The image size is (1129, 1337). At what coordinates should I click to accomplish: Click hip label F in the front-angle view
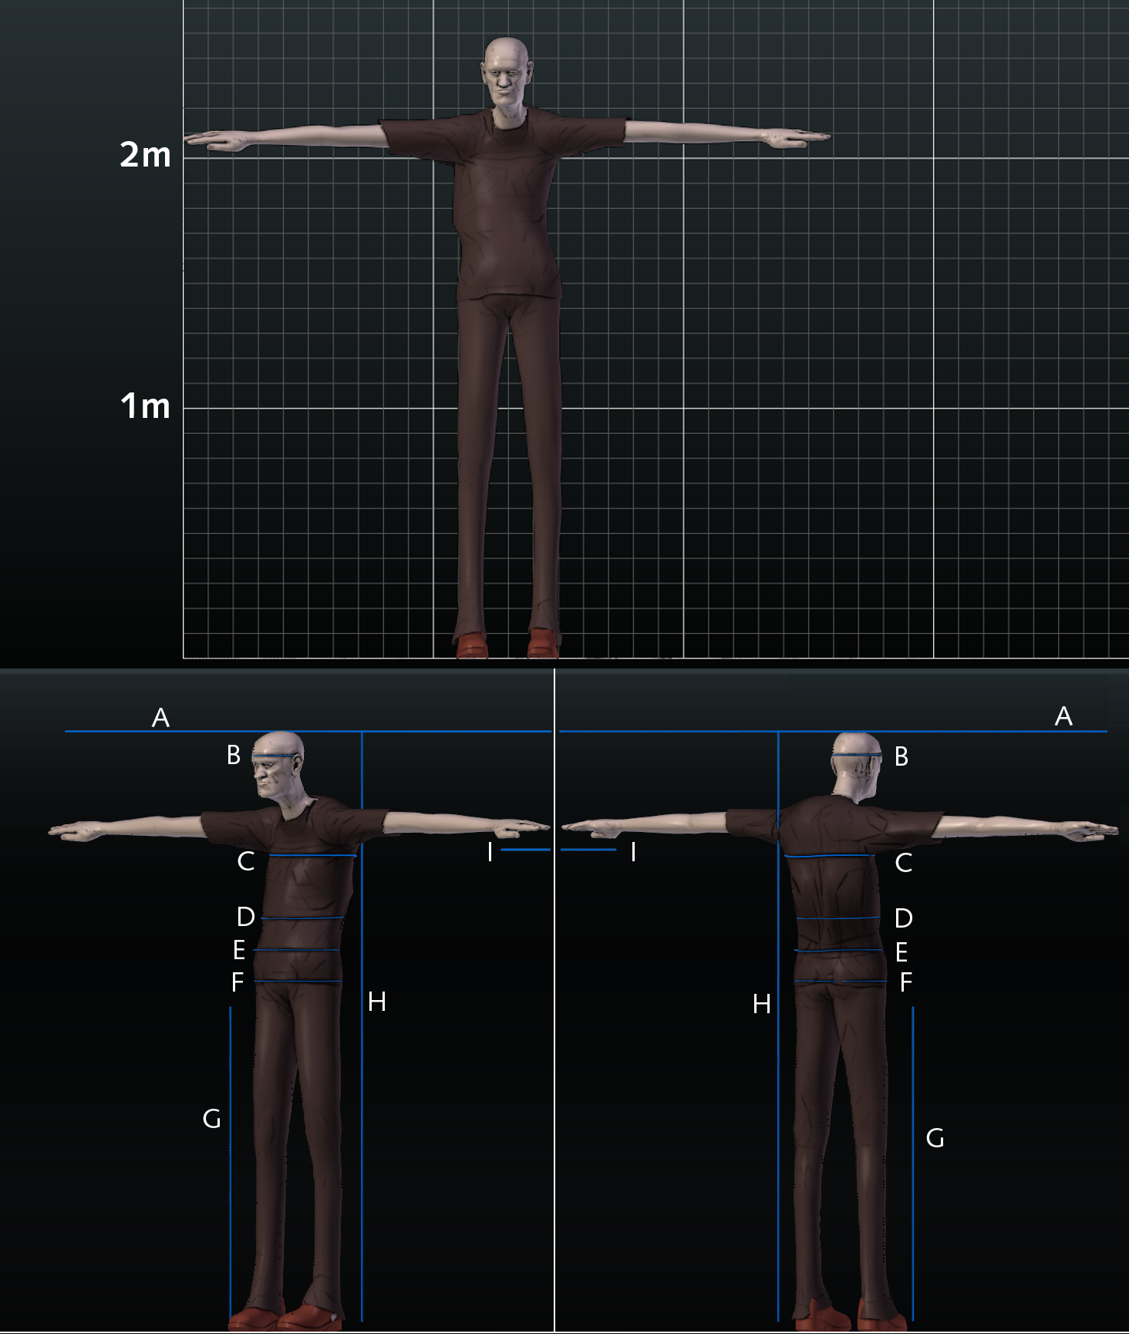click(238, 982)
